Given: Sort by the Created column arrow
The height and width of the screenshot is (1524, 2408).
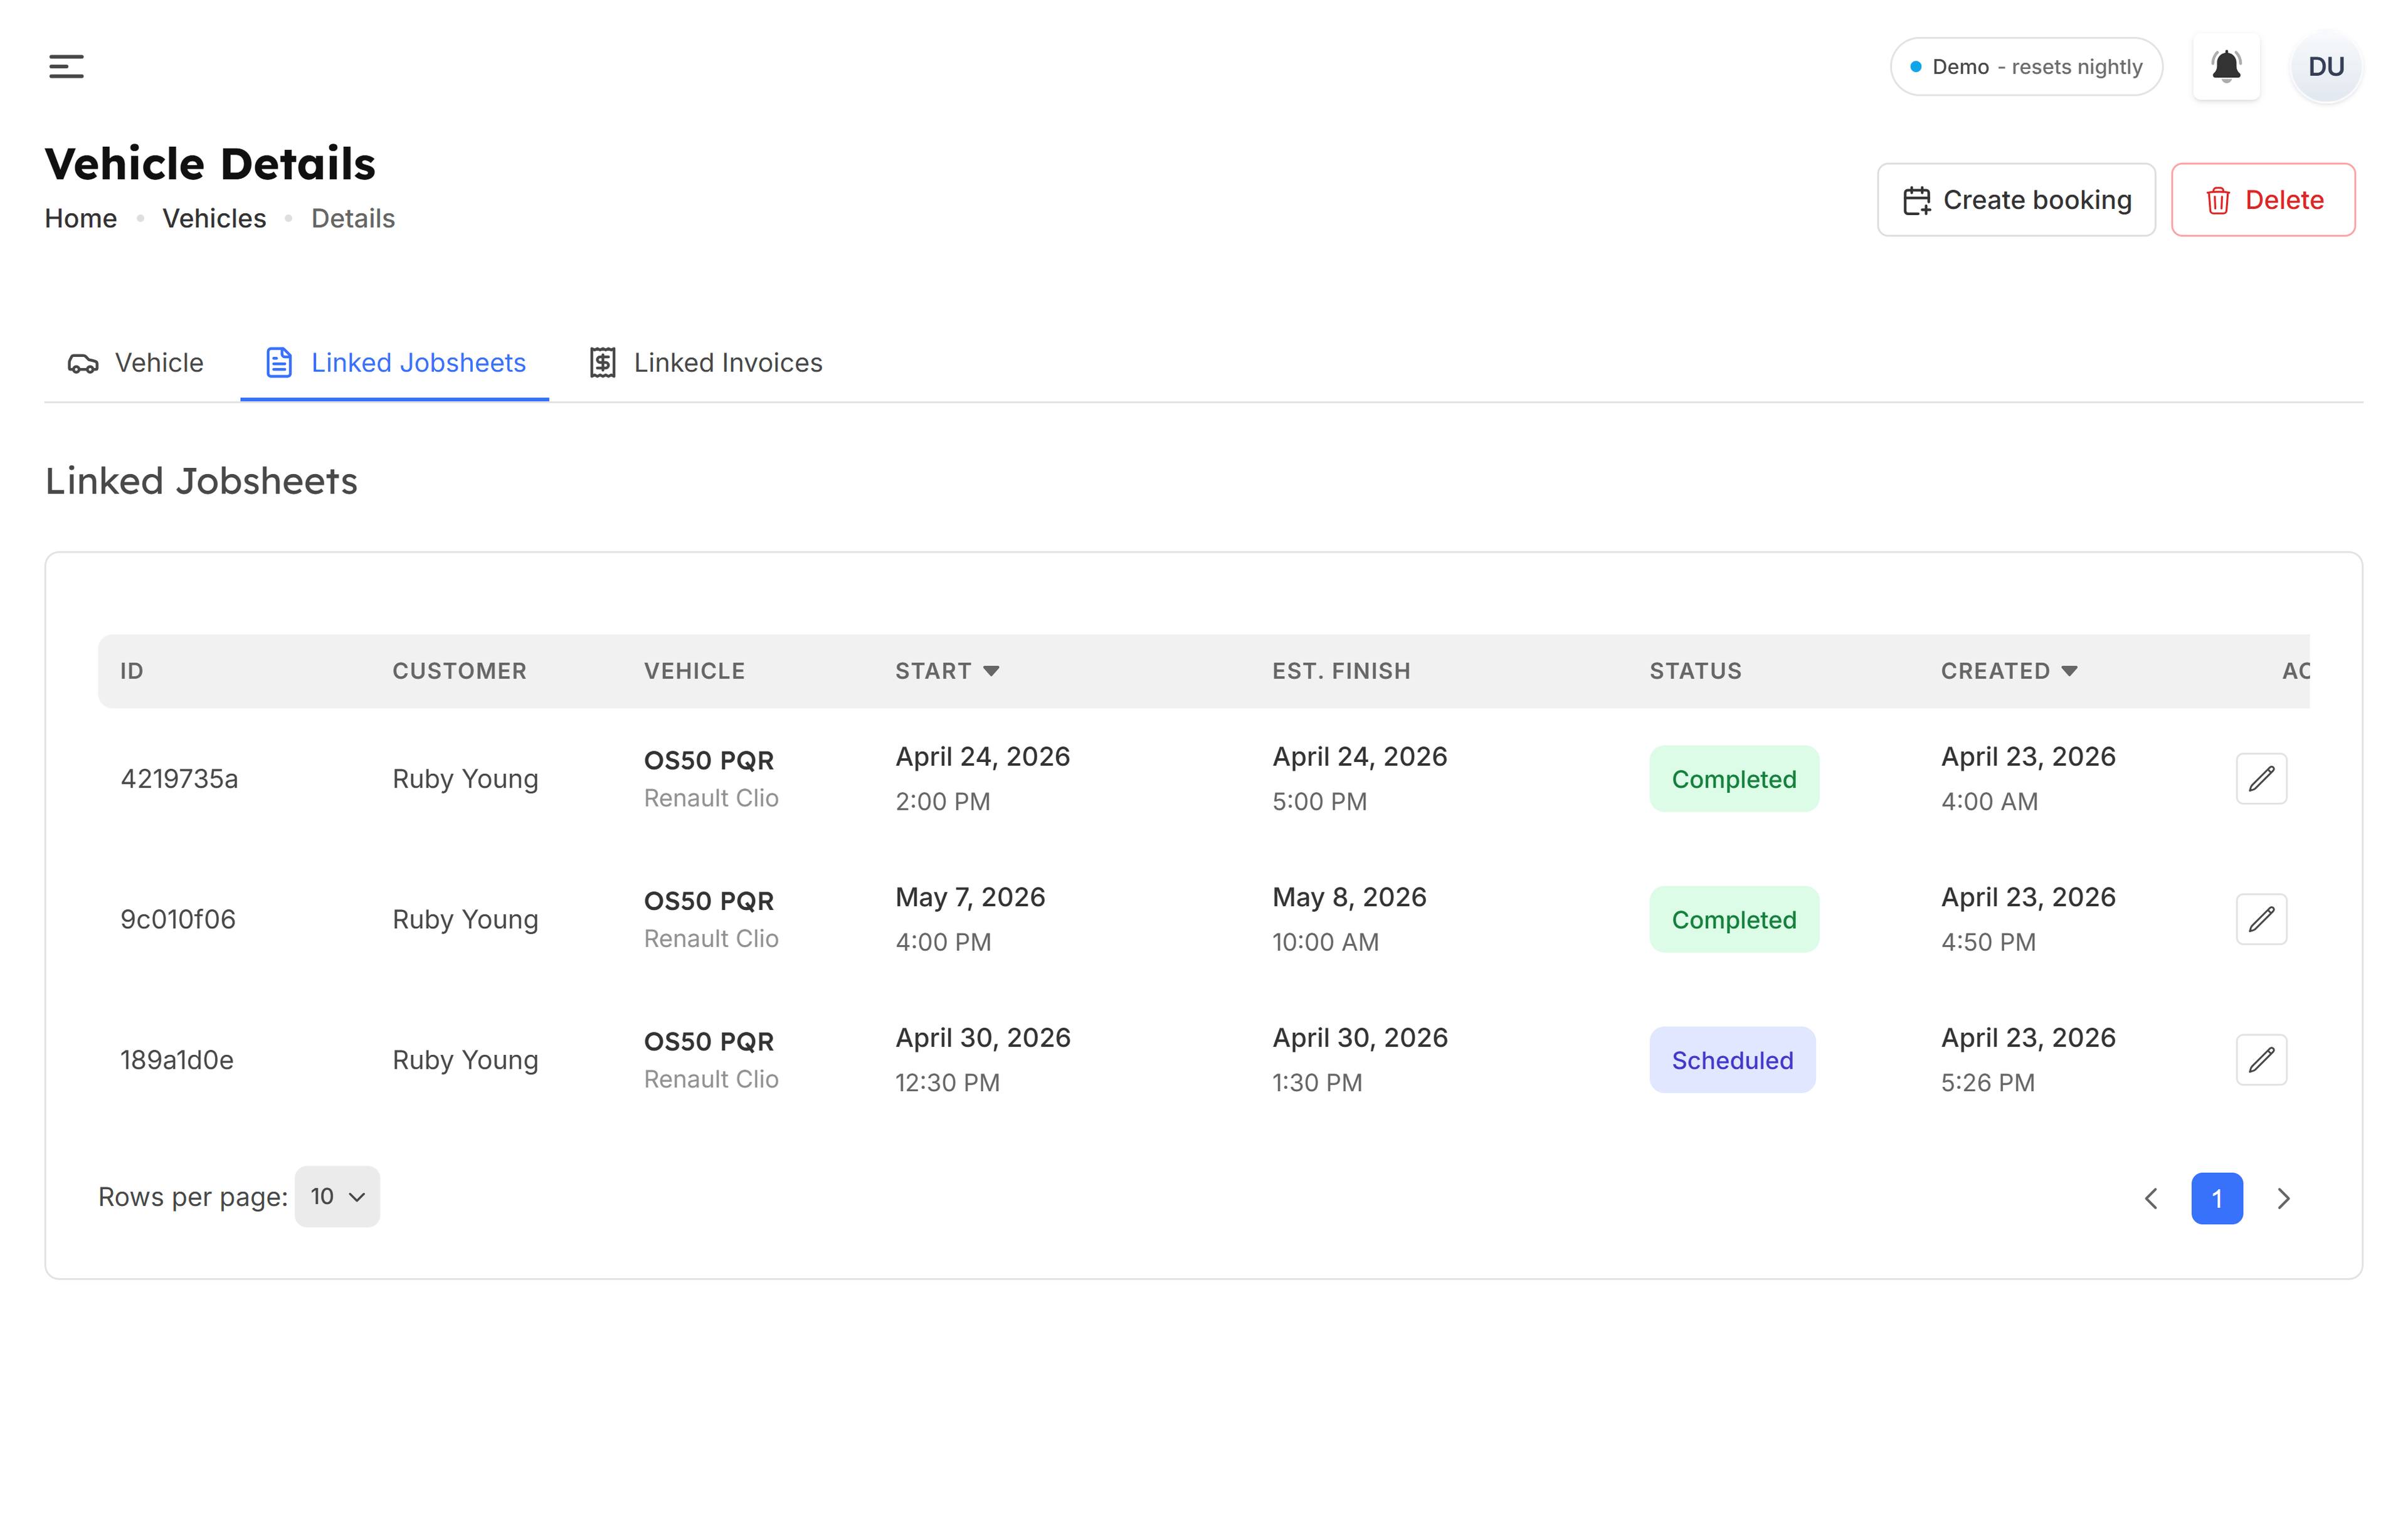Looking at the screenshot, I should pyautogui.click(x=2069, y=671).
